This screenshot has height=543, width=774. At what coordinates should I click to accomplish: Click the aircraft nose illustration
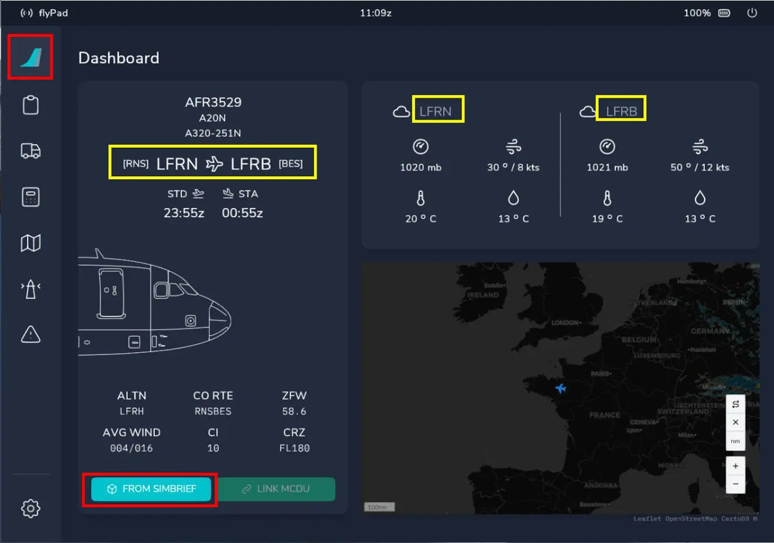click(155, 302)
